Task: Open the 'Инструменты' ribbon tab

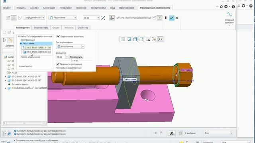Action: (98, 8)
